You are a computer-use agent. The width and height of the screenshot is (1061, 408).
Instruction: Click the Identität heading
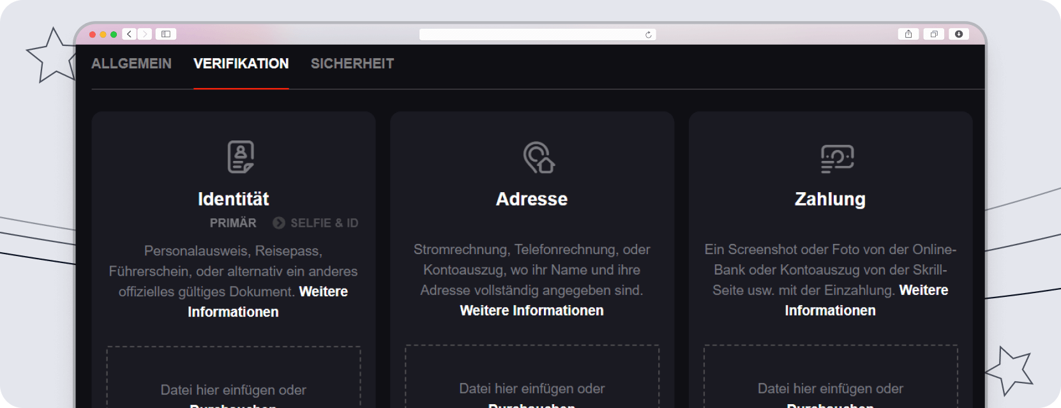pyautogui.click(x=234, y=199)
